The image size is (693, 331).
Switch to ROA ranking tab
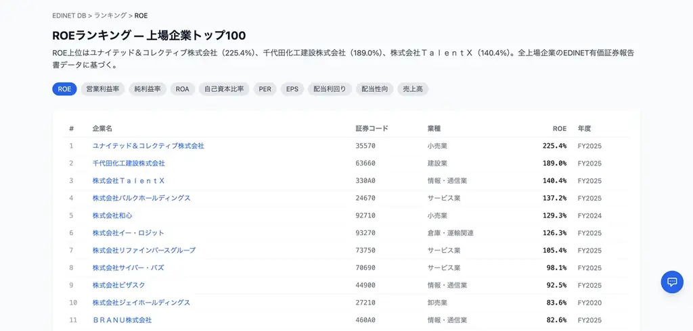click(183, 88)
